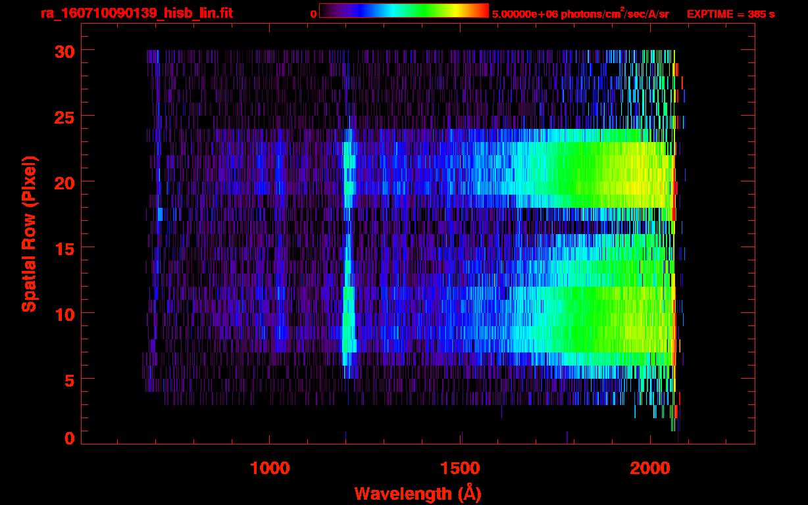Select the colorbar minimum label 0

pyautogui.click(x=313, y=14)
